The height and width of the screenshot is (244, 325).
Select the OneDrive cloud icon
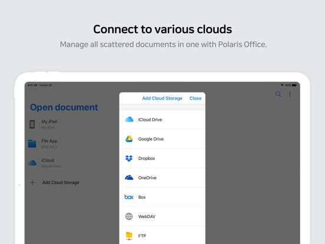[x=129, y=177]
